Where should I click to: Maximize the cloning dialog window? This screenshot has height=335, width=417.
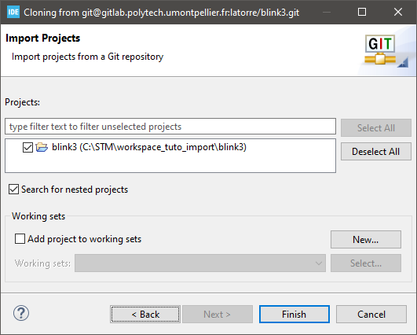point(362,12)
